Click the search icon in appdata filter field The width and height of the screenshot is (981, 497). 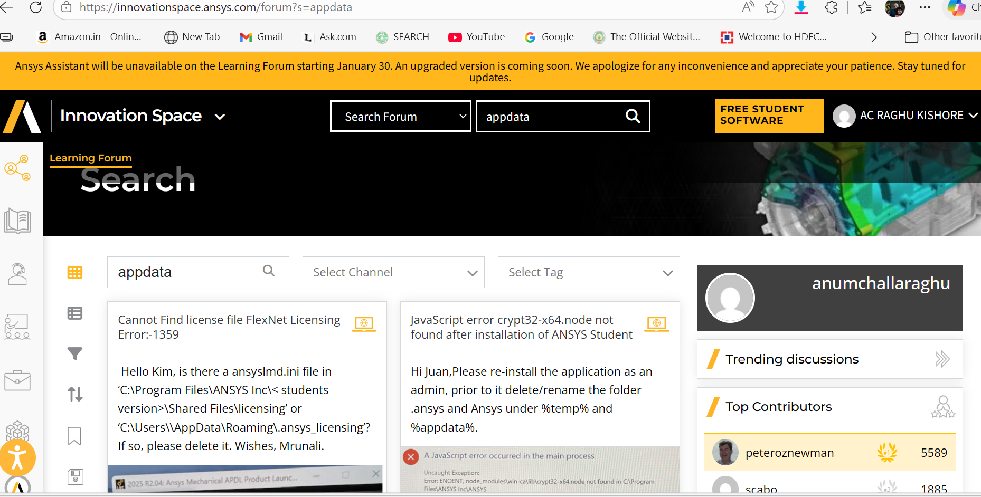click(269, 271)
